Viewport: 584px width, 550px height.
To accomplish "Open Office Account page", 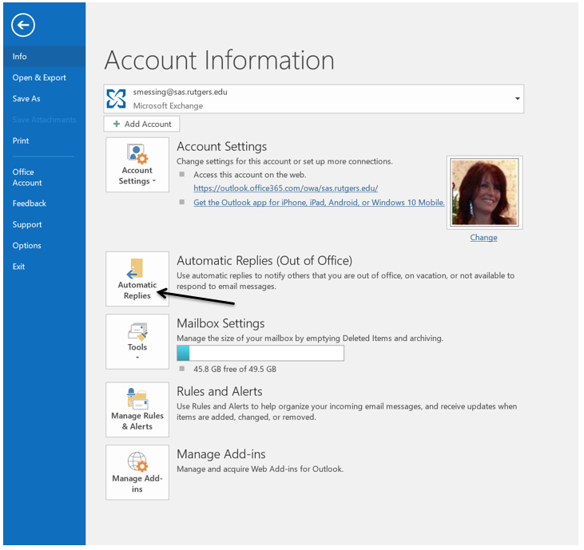I will (x=27, y=177).
